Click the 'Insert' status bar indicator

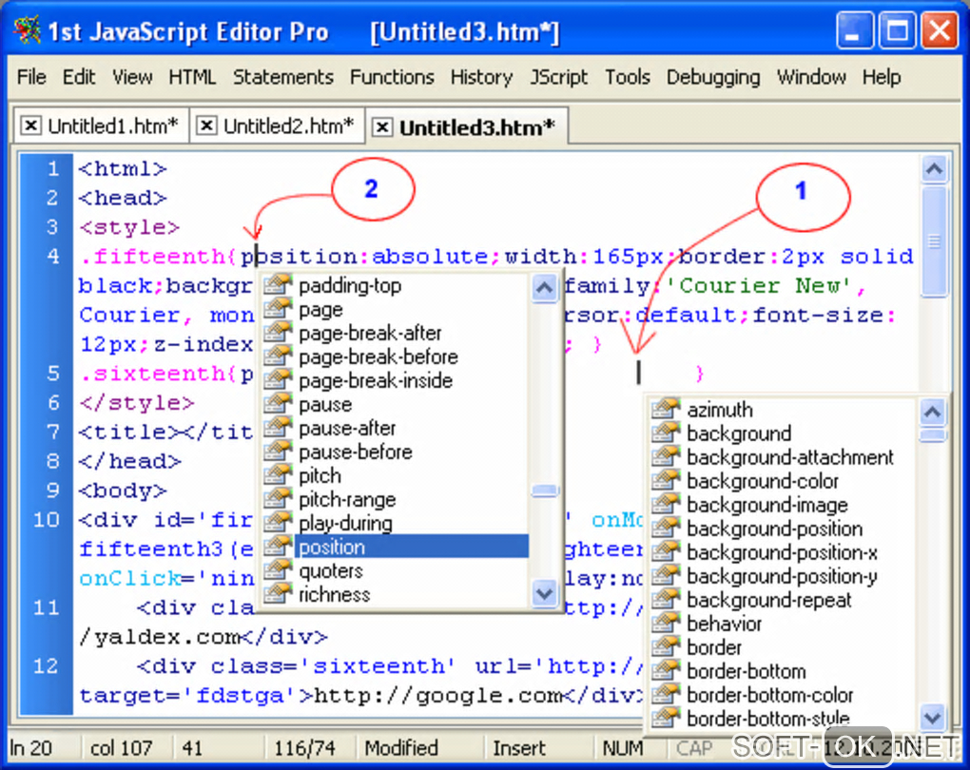click(x=519, y=748)
